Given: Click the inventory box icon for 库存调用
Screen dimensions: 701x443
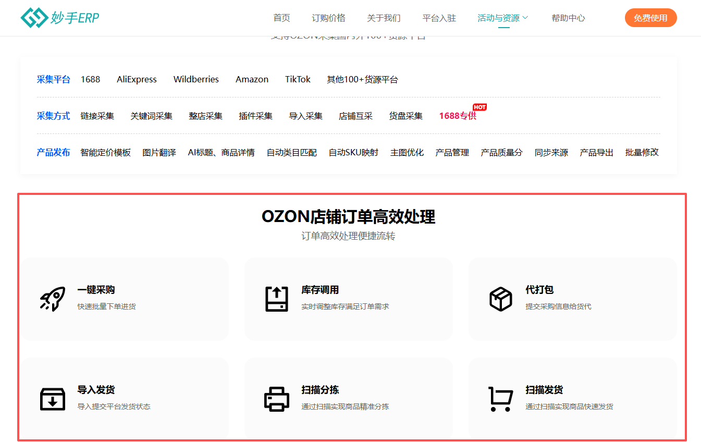Looking at the screenshot, I should [x=276, y=299].
